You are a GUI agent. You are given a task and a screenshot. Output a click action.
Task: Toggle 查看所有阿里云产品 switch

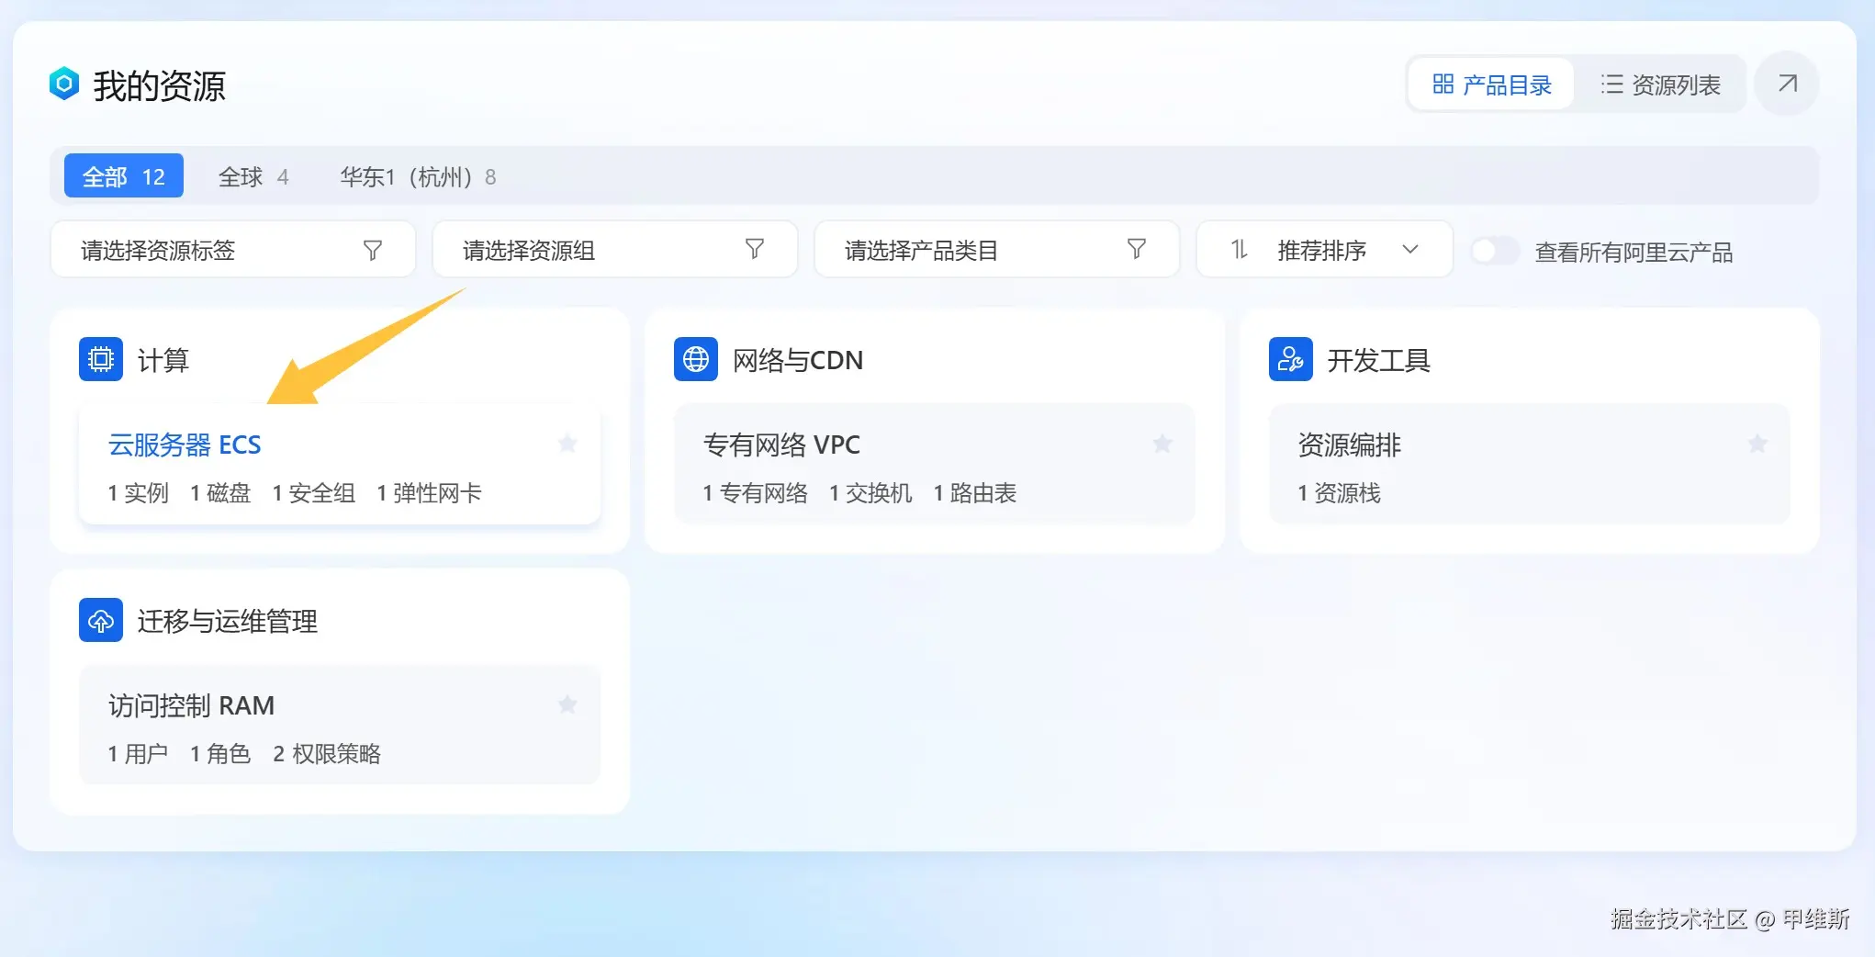pyautogui.click(x=1495, y=251)
